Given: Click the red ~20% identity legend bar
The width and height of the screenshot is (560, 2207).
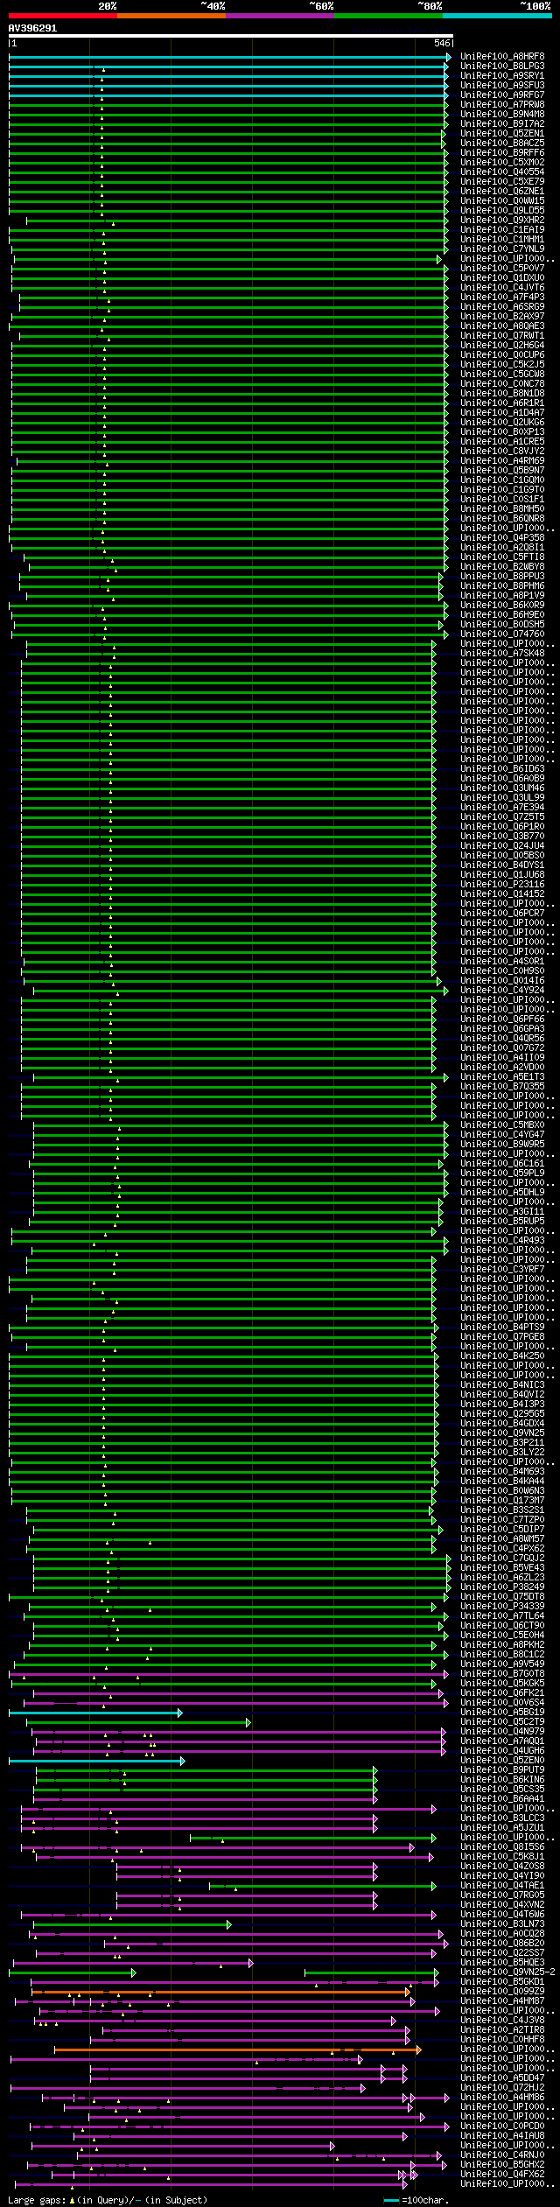Looking at the screenshot, I should pyautogui.click(x=63, y=15).
